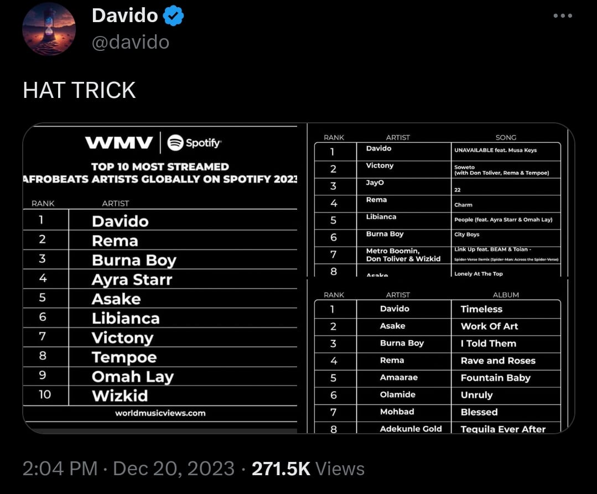The width and height of the screenshot is (597, 494).
Task: Click the WMV logo in the chart
Action: click(119, 143)
